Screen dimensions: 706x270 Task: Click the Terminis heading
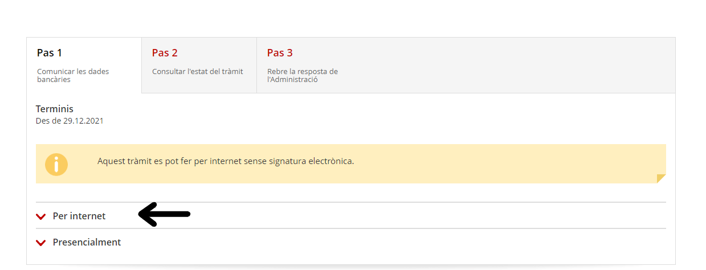(x=55, y=109)
